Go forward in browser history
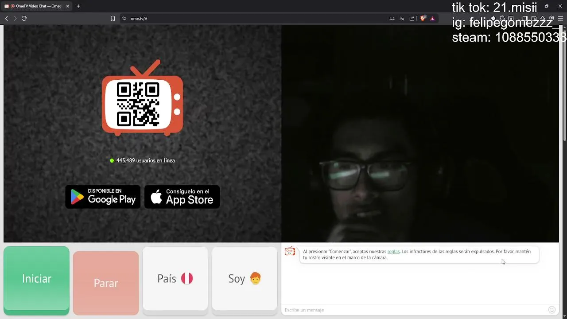Image resolution: width=567 pixels, height=319 pixels. pyautogui.click(x=15, y=18)
